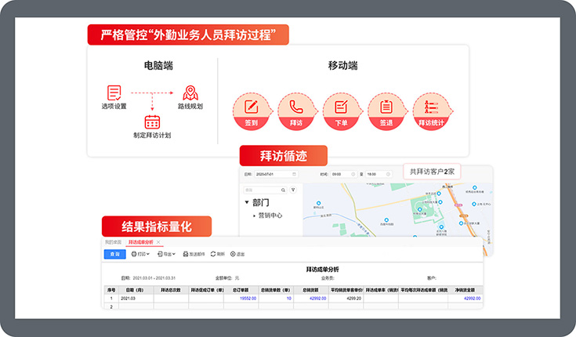Click the filter funnel icon beside search

[x=293, y=190]
